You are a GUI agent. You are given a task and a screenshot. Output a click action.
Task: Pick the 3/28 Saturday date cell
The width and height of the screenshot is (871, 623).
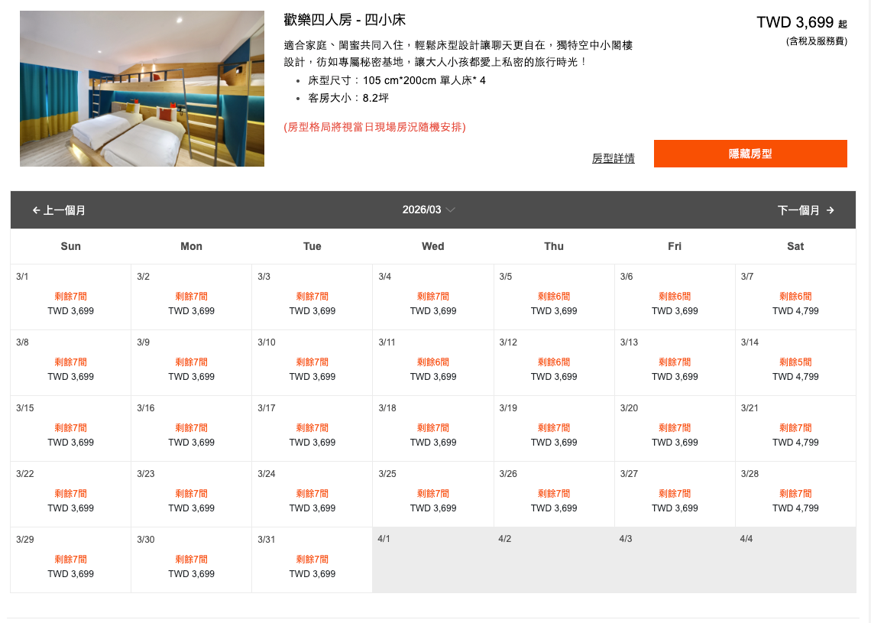point(795,495)
